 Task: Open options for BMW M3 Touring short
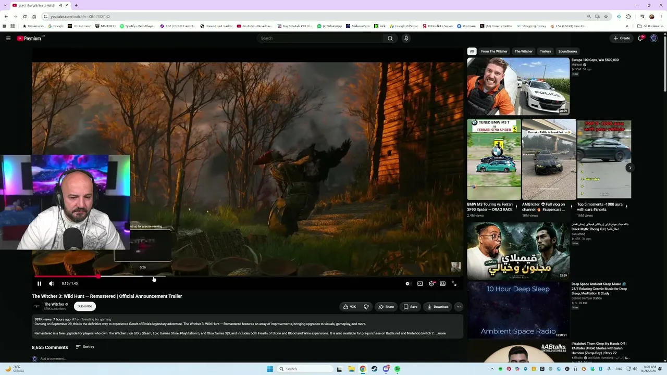coord(516,207)
